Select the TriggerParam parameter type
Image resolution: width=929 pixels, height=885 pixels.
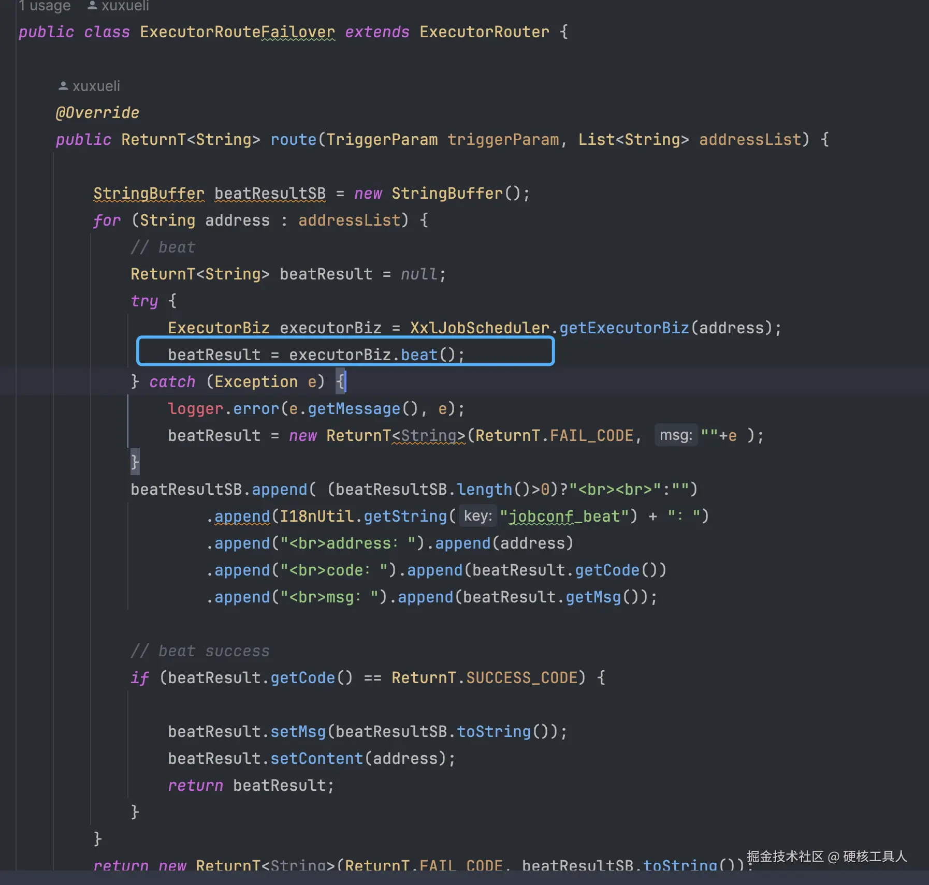click(382, 140)
